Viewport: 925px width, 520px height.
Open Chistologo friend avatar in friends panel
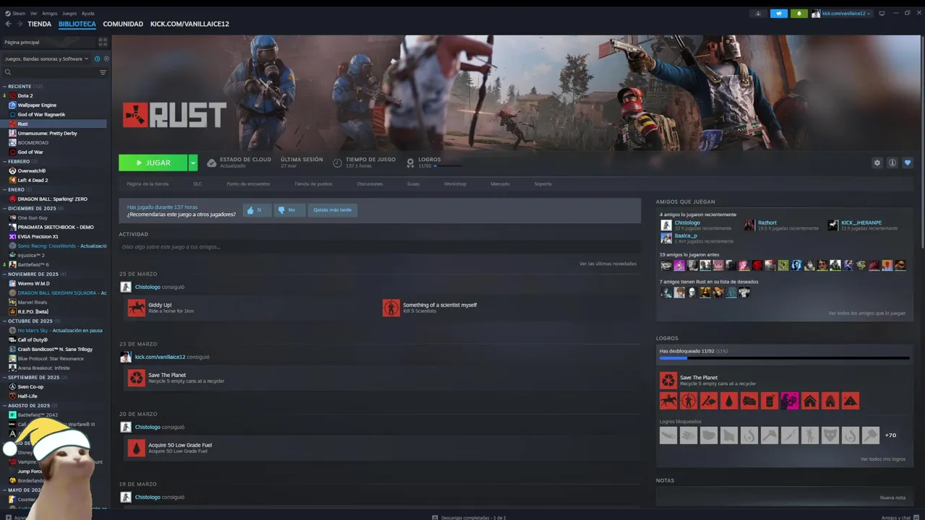tap(666, 225)
